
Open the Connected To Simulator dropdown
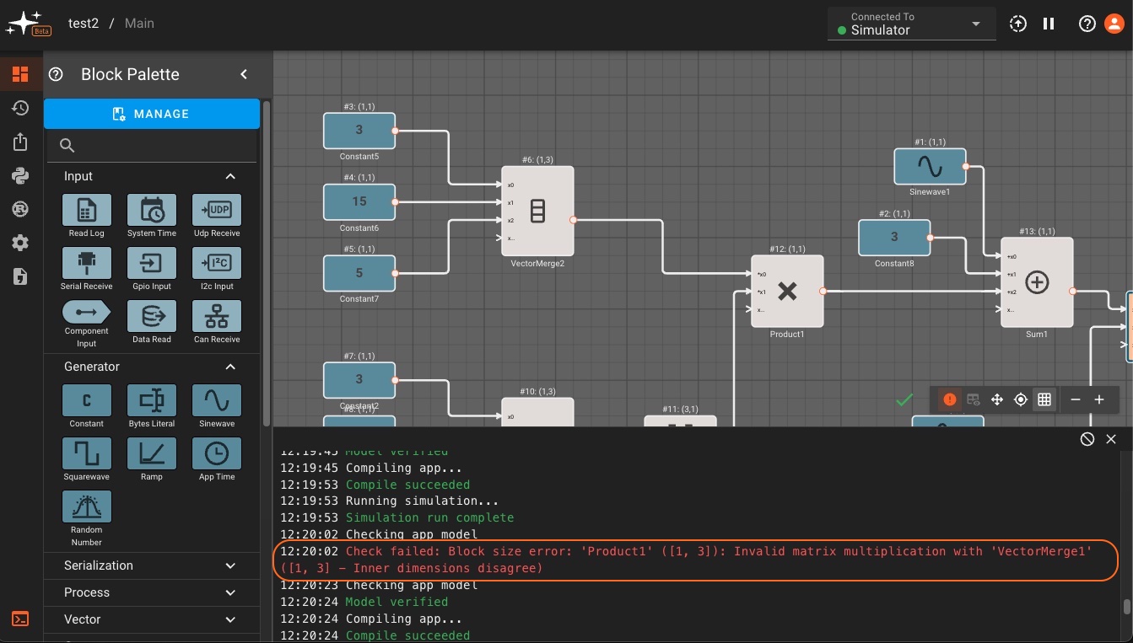pyautogui.click(x=911, y=24)
